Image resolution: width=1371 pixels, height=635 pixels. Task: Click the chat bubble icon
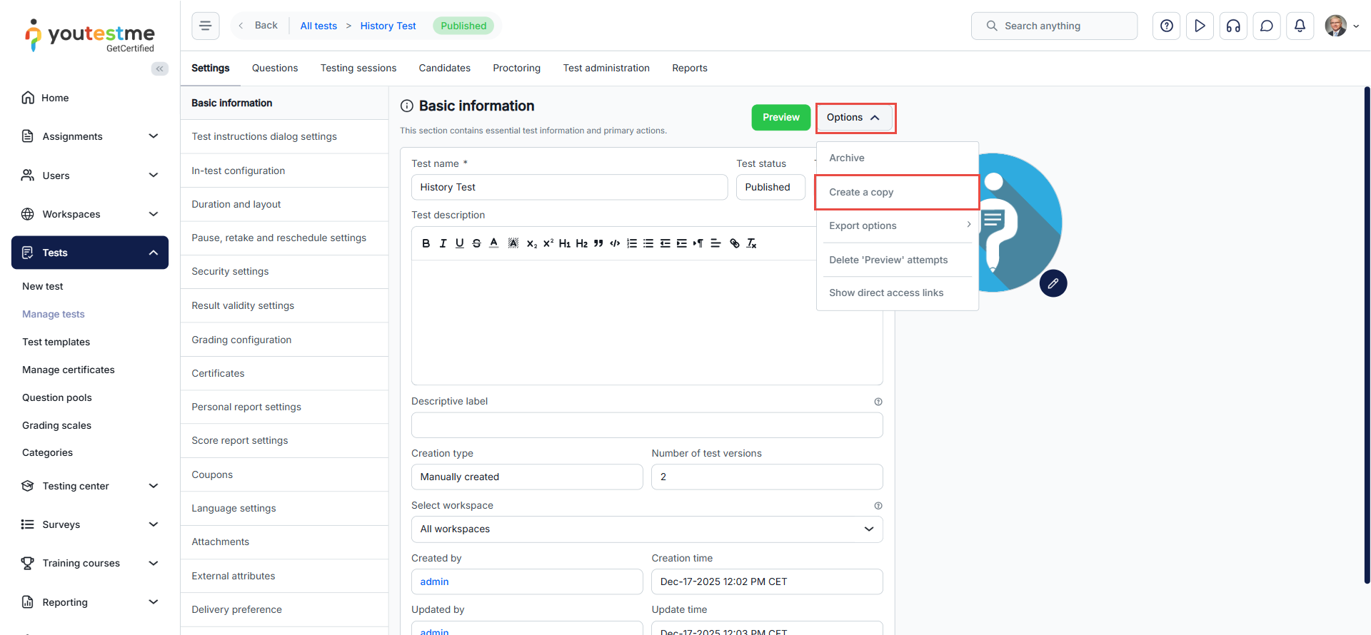(x=1266, y=26)
